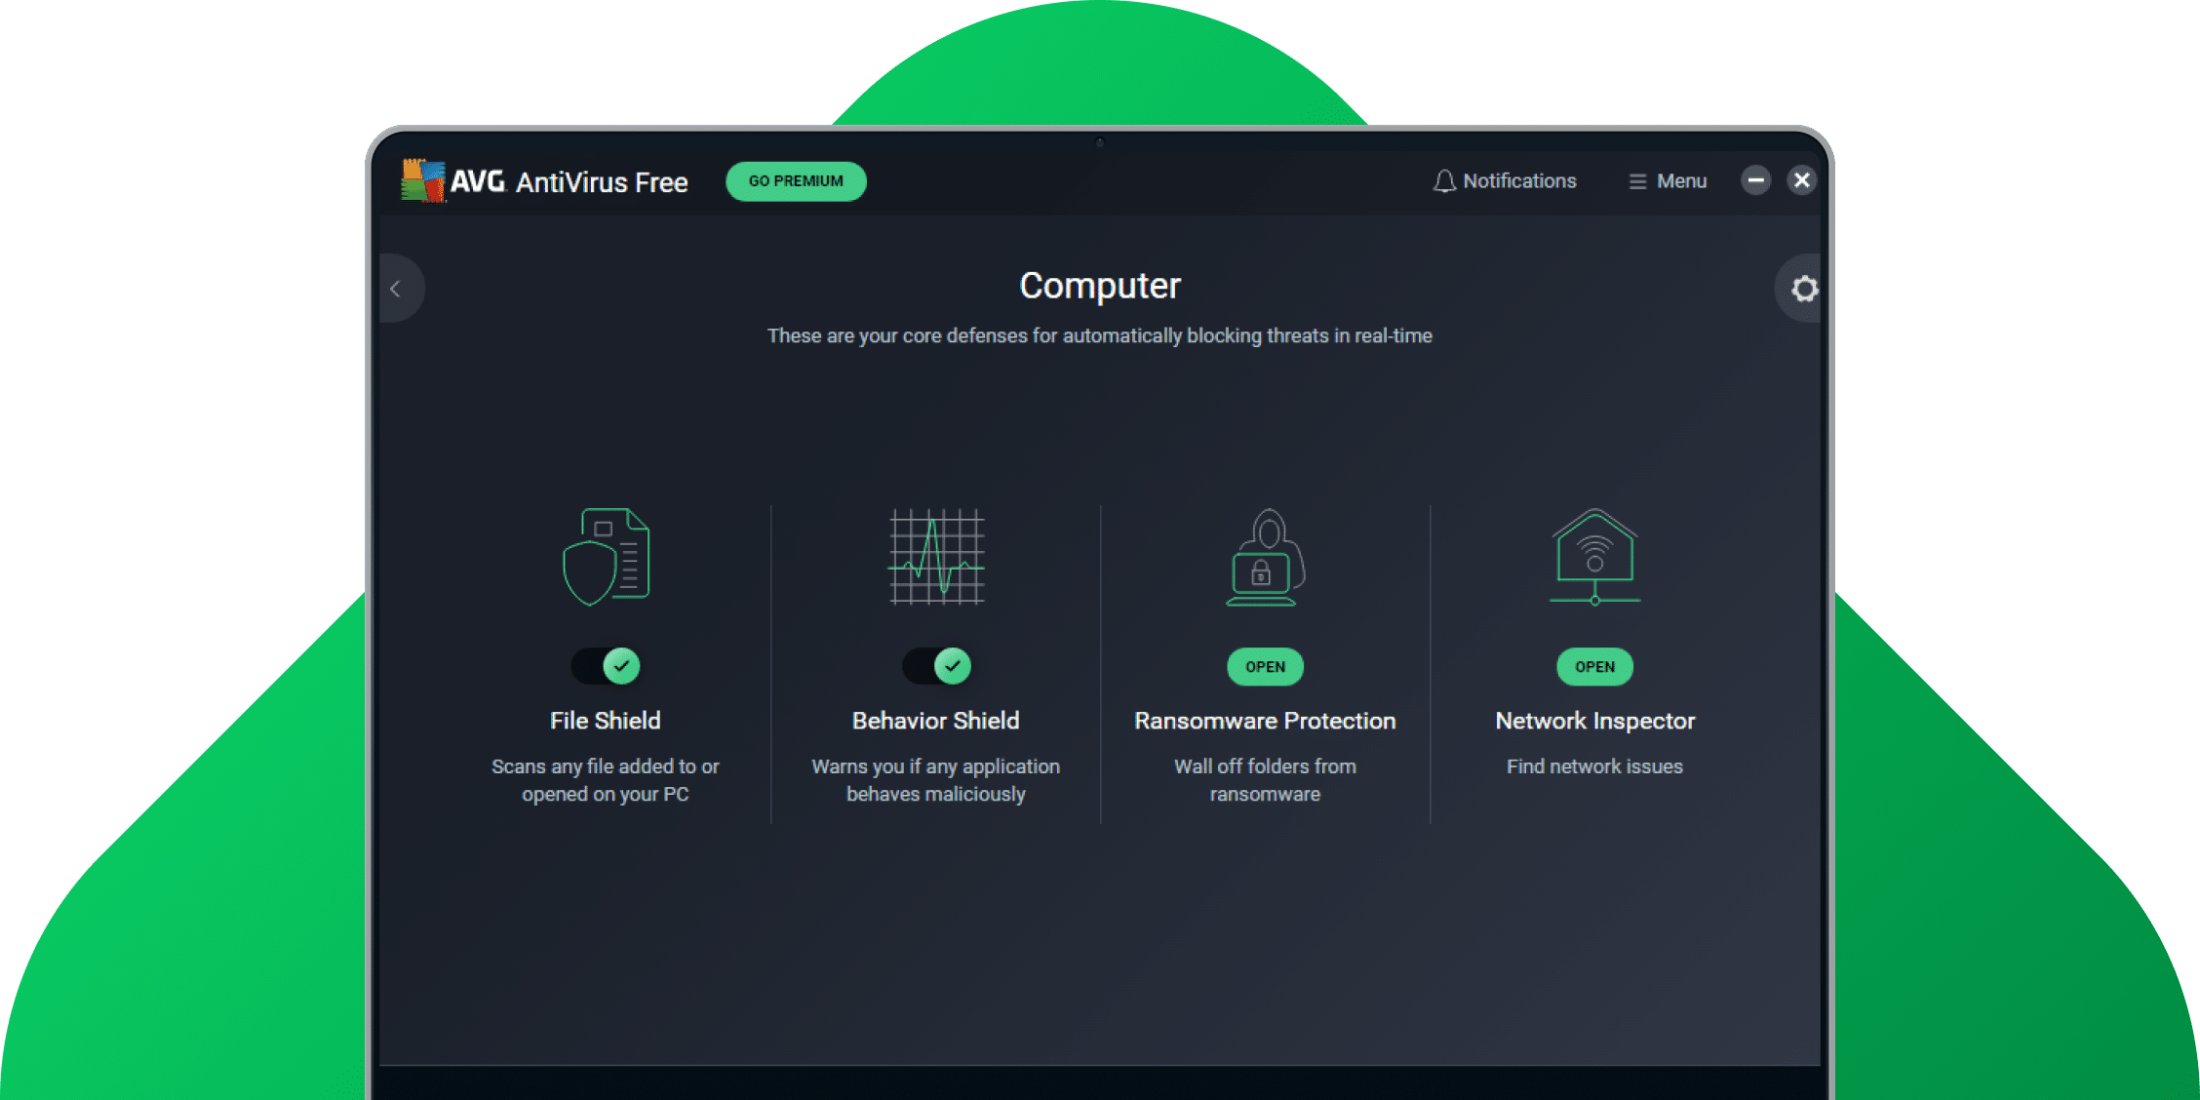2200x1100 pixels.
Task: Close the AVG AntiVirus window
Action: [1801, 180]
